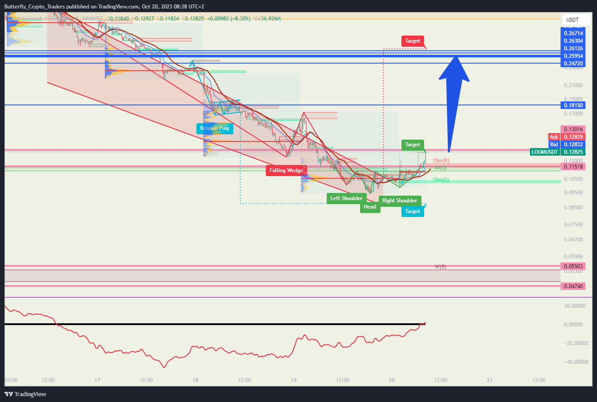
Task: Click the 0.11518 price level tag
Action: [573, 166]
